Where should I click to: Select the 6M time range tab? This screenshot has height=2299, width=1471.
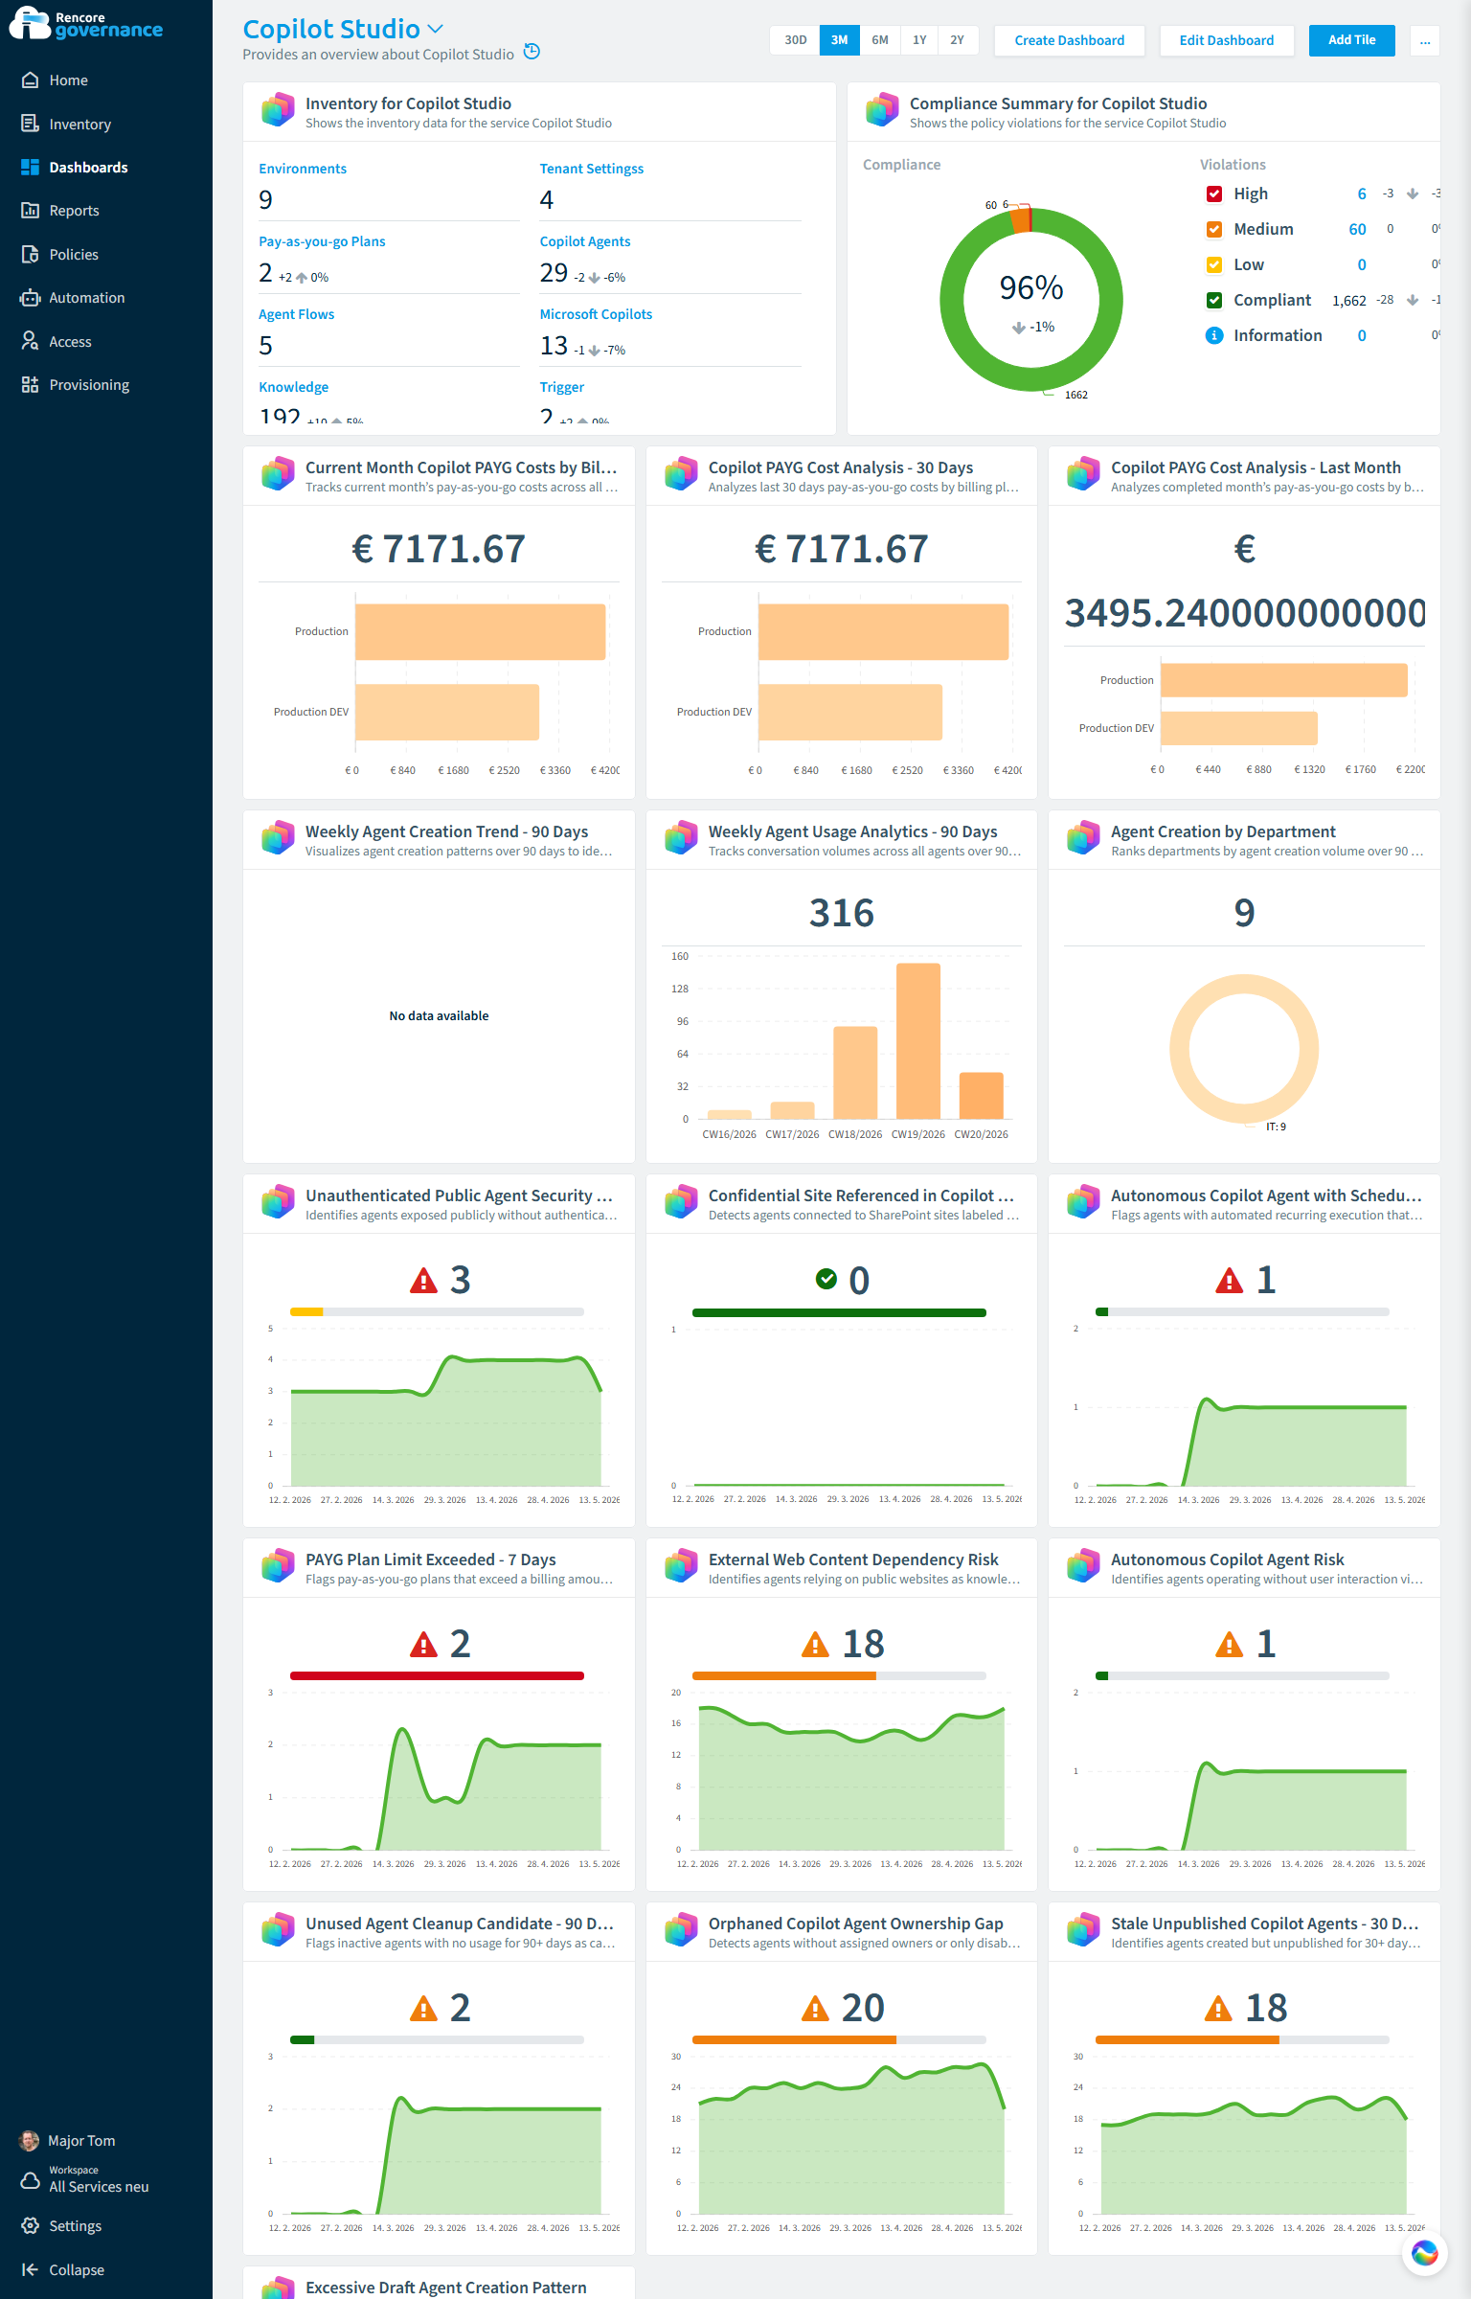coord(880,40)
